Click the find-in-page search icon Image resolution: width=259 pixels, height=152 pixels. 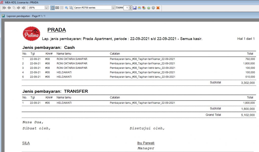71,8
